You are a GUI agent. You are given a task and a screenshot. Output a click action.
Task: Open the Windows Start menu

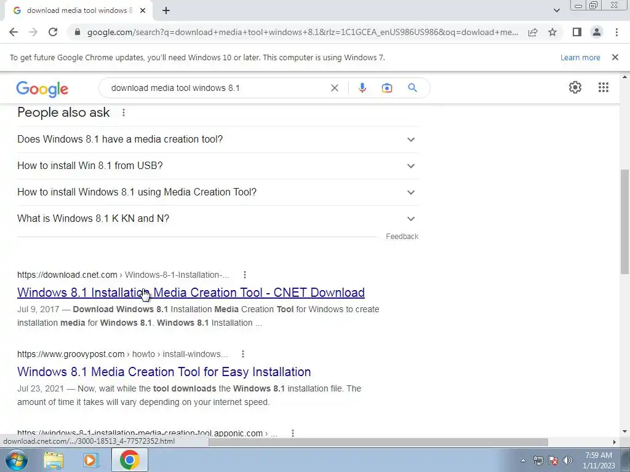click(17, 460)
